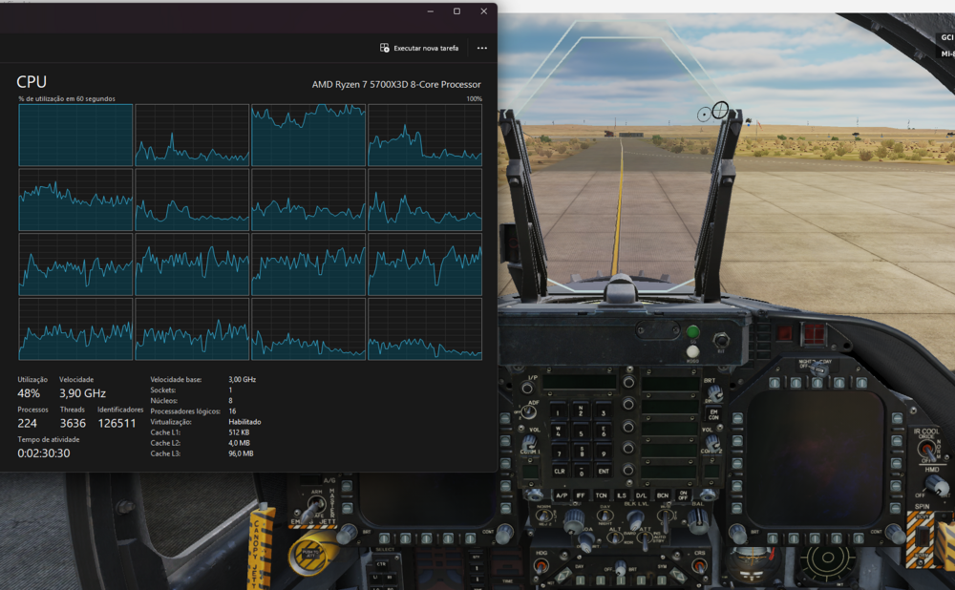955x590 pixels.
Task: Click the right MPCD CONT contrast knob
Action: 896,534
